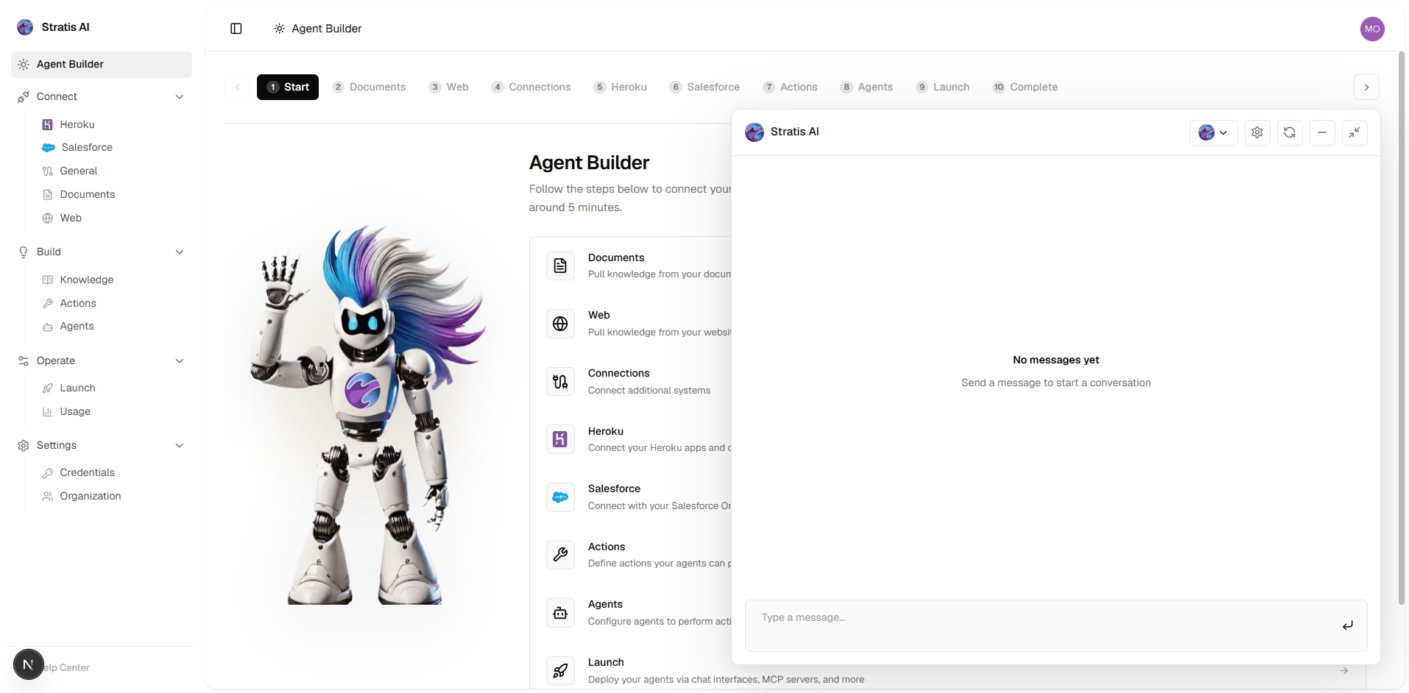Minimize the Stratis AI chat panel

[1322, 132]
